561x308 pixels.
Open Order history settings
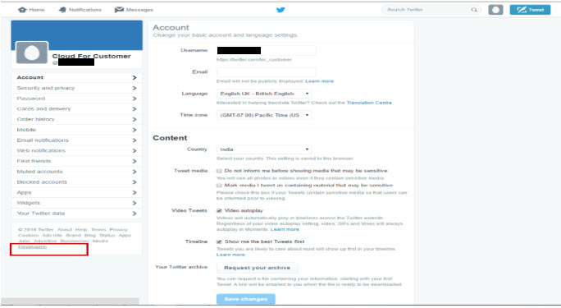pos(76,119)
